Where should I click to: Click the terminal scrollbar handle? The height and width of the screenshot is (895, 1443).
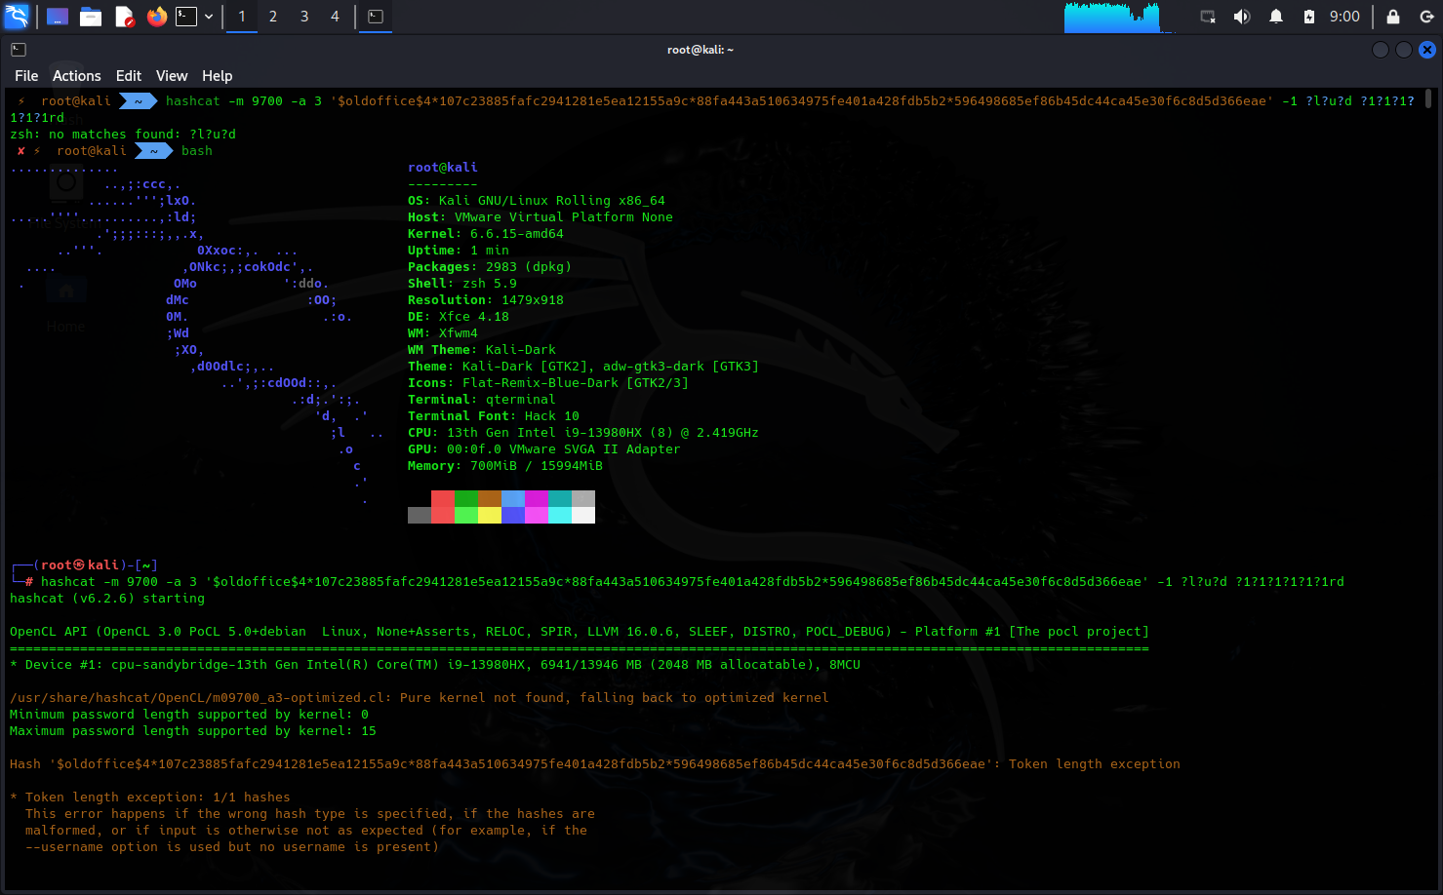coord(1429,98)
